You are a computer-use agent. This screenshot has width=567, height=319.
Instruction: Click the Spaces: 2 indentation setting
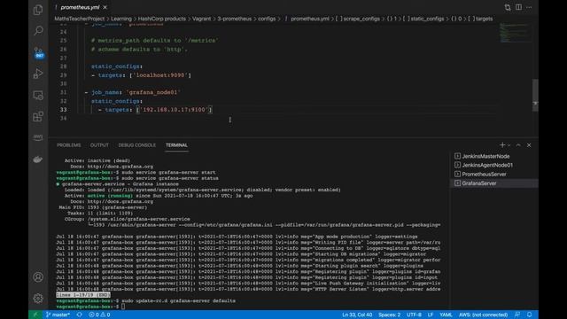pyautogui.click(x=390, y=315)
